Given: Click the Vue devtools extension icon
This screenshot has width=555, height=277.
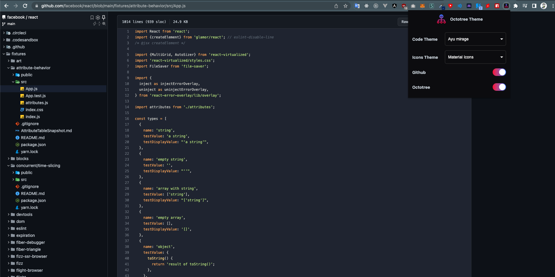Looking at the screenshot, I should tap(385, 6).
